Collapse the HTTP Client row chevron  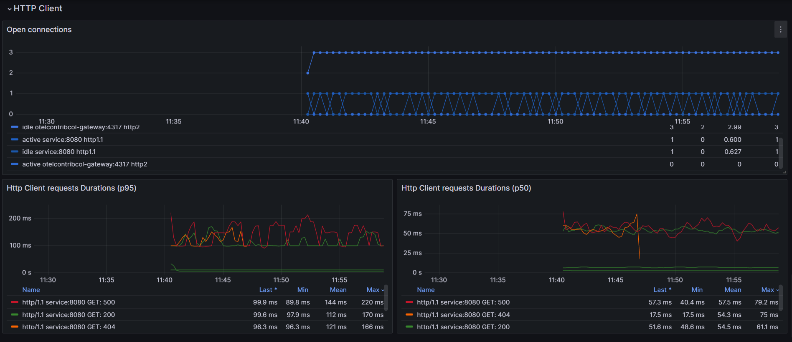click(10, 9)
